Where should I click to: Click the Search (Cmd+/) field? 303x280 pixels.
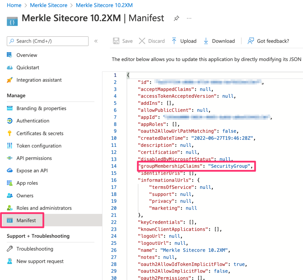48,41
